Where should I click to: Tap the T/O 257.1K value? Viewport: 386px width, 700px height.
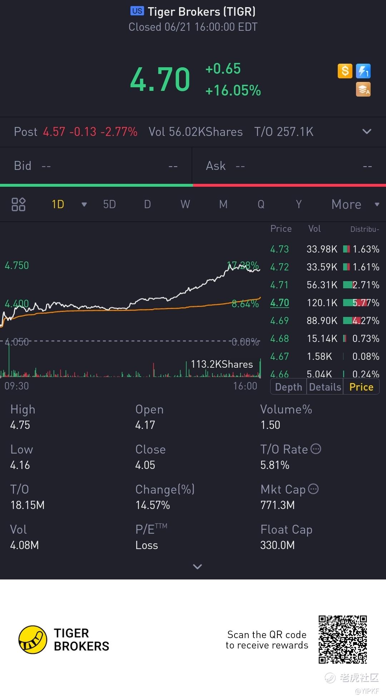coord(284,132)
